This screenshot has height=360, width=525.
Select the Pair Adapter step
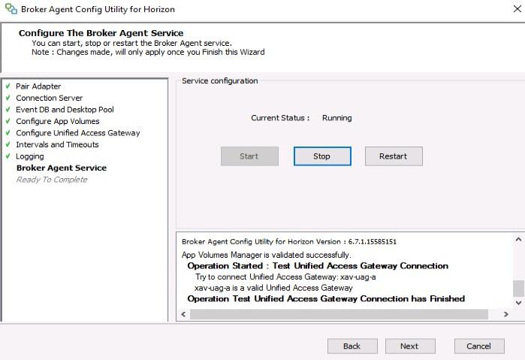[x=38, y=86]
